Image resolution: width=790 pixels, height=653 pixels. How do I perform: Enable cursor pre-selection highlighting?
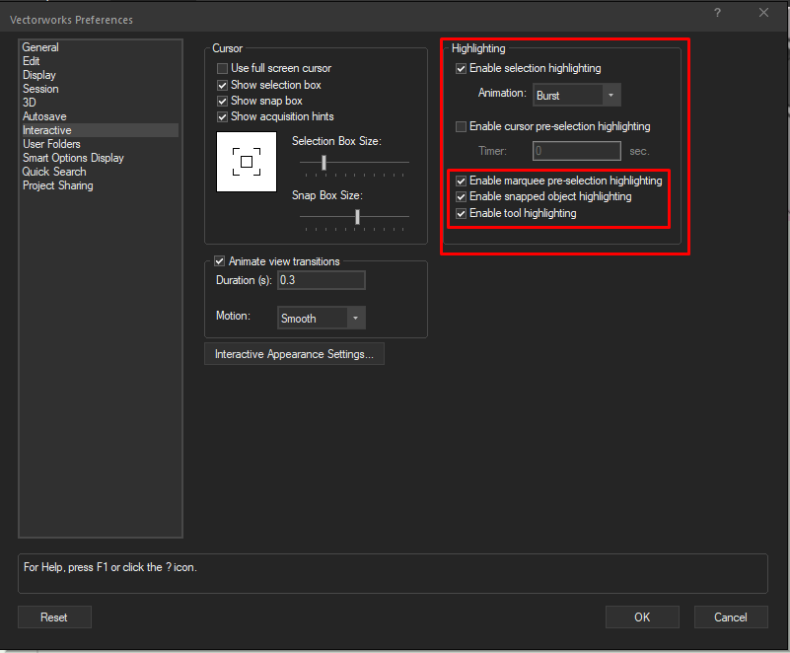pos(462,126)
